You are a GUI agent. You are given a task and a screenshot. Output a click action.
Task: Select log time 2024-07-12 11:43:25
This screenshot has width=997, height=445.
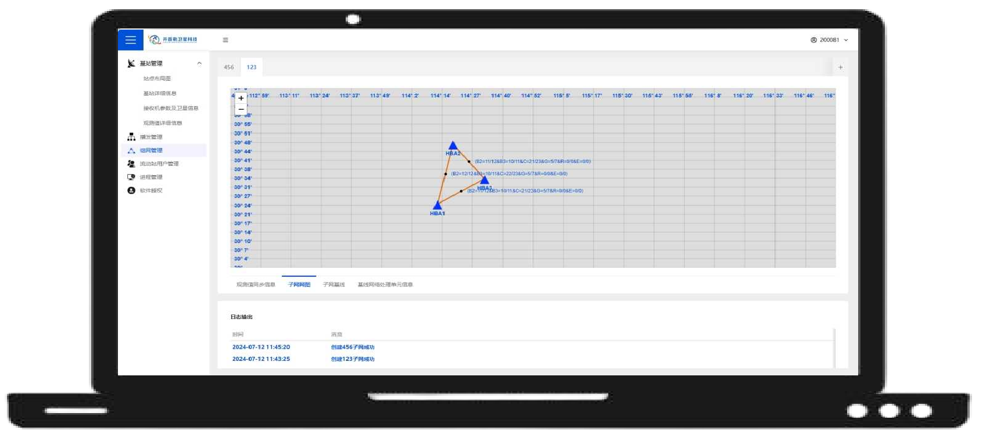tap(261, 359)
